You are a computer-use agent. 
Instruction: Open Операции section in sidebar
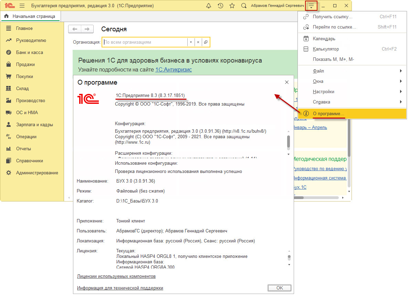(32, 137)
